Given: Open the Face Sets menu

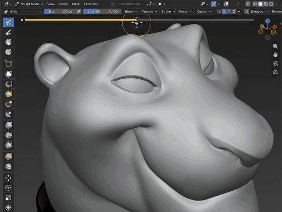Looking at the screenshot, I should point(91,4).
